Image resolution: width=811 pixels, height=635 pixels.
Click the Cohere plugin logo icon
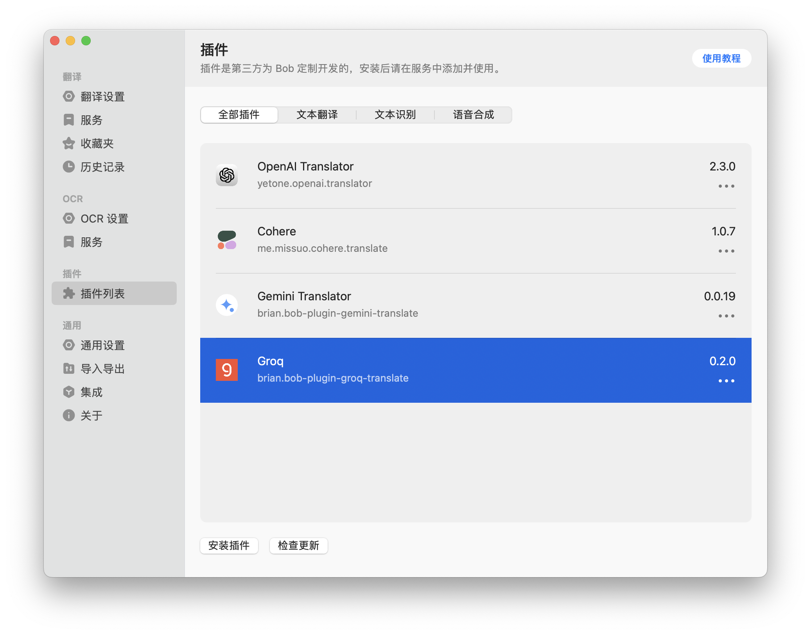[x=227, y=240]
